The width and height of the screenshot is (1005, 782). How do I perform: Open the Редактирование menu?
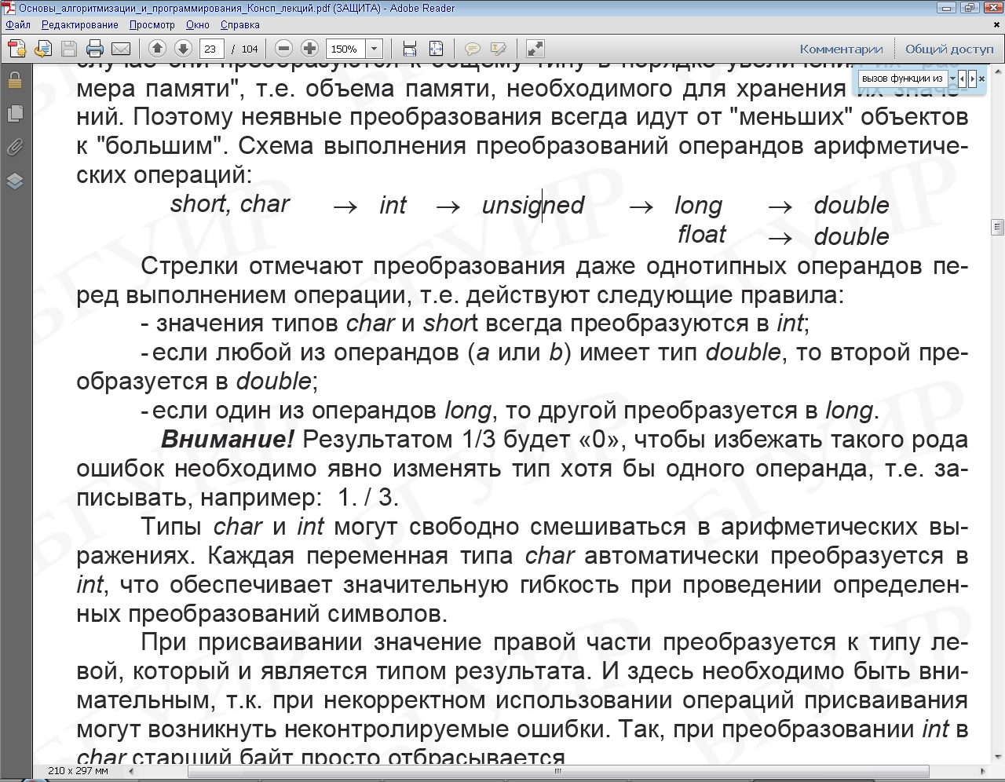coord(80,25)
